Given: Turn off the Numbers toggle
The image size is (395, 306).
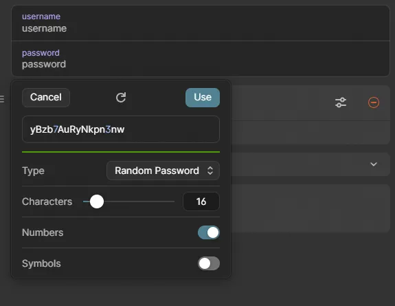Looking at the screenshot, I should 209,232.
